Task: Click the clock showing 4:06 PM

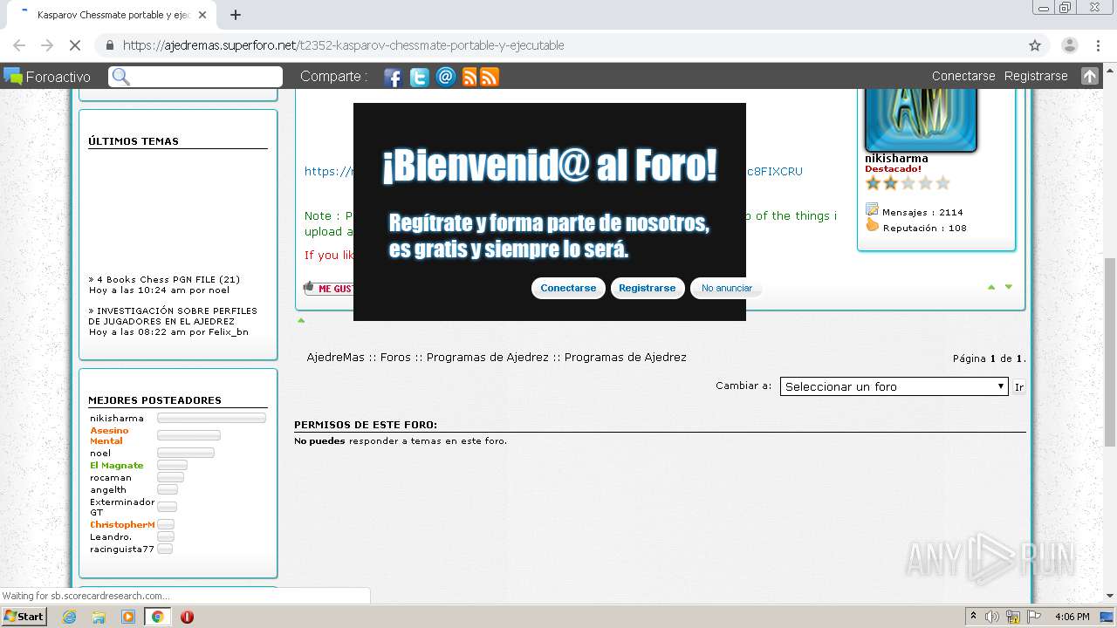Action: point(1072,617)
